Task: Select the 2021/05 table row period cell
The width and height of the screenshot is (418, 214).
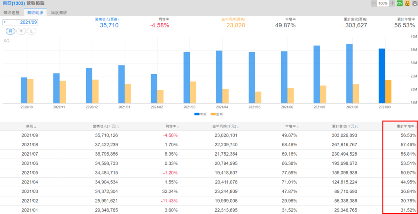Action: click(29, 173)
